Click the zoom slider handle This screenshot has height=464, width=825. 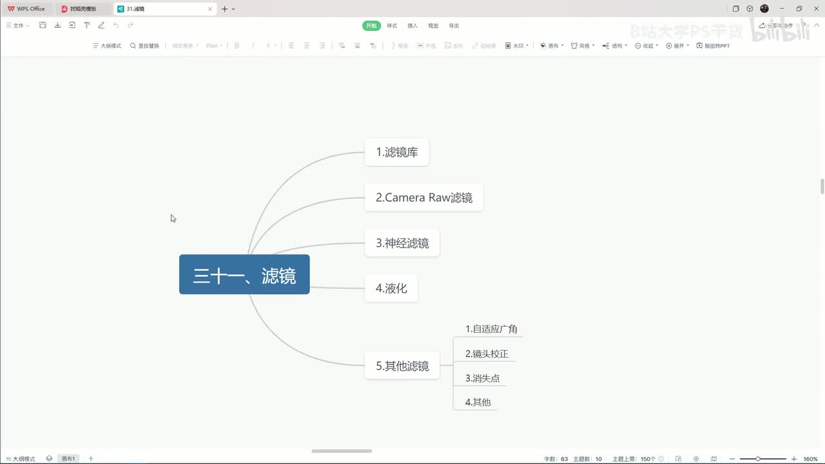pos(758,459)
